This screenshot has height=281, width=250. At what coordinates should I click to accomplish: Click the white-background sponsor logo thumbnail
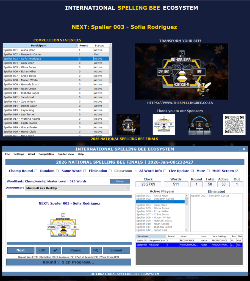[164, 125]
